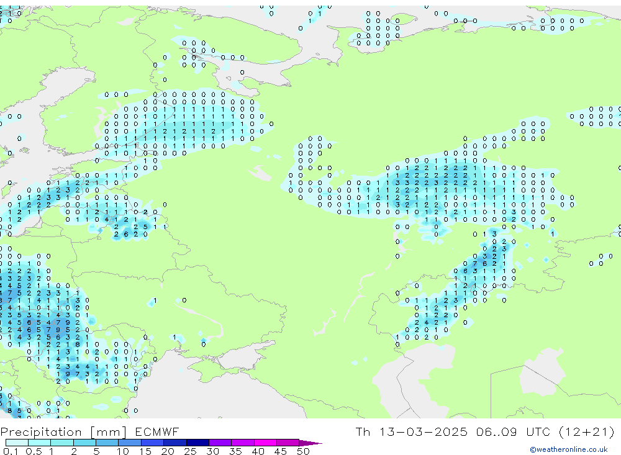Click the legend label 20
Image resolution: width=621 pixels, height=455 pixels.
tap(168, 451)
